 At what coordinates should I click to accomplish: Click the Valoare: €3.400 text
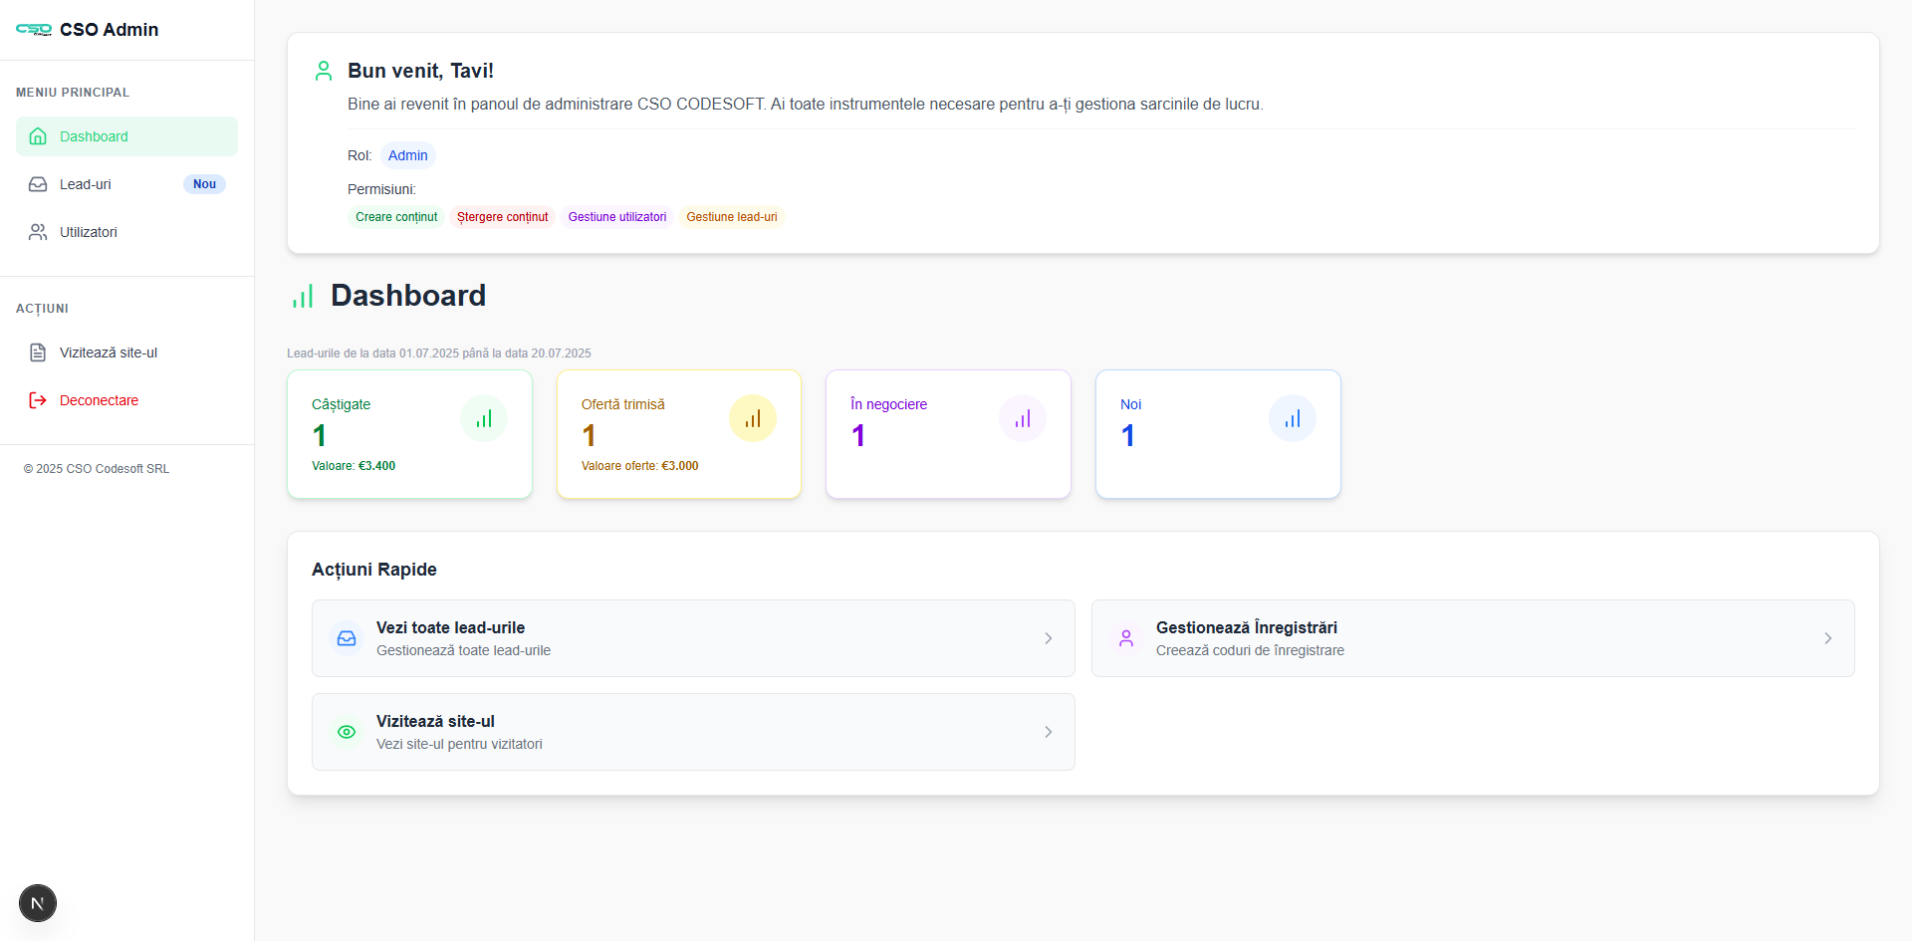click(354, 466)
